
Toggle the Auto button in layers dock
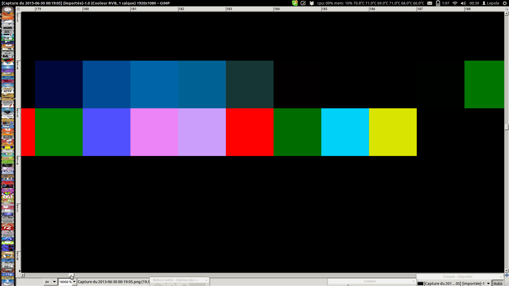pyautogui.click(x=498, y=283)
